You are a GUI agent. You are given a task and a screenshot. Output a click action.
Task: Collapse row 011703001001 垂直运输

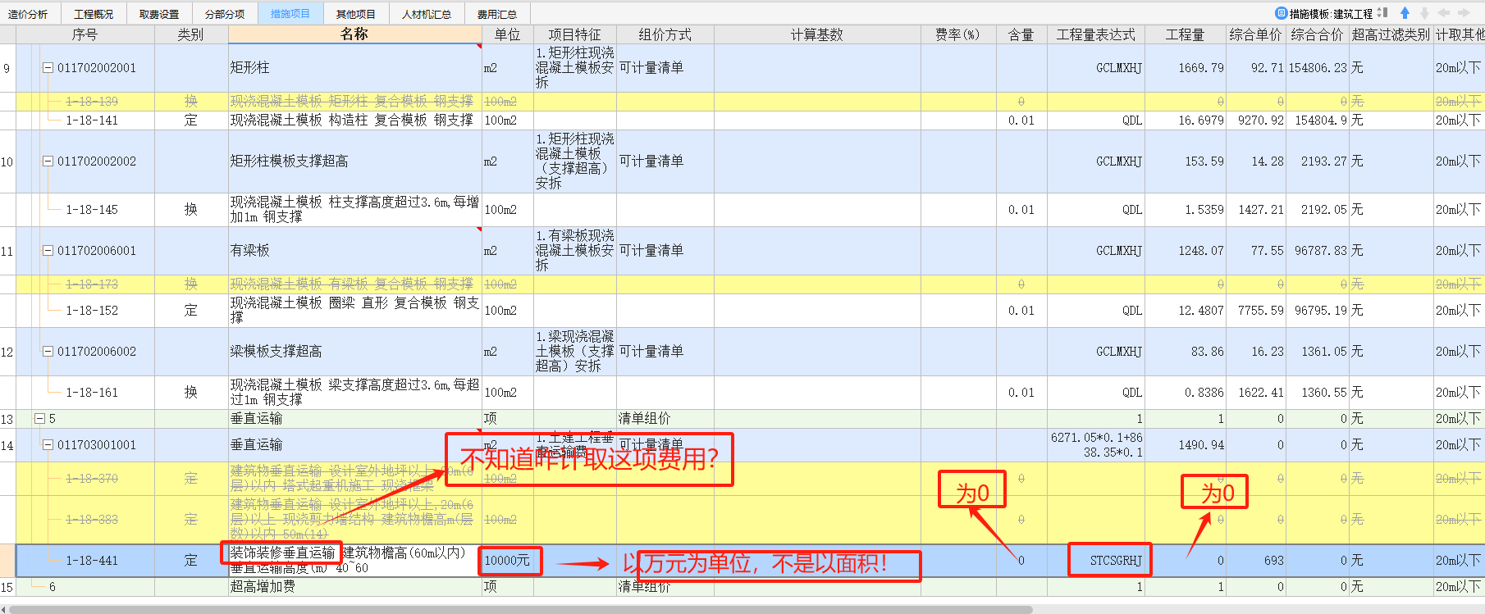[48, 445]
